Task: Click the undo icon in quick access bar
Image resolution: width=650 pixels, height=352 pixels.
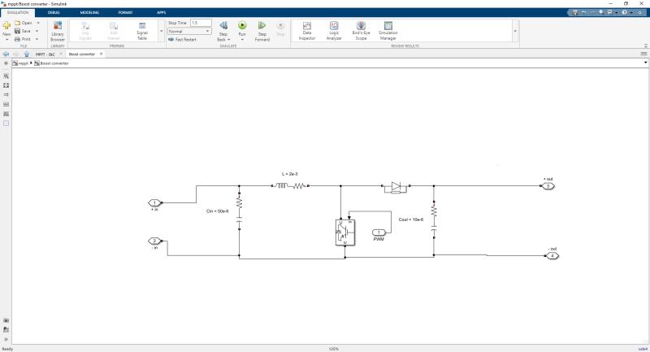Action: (583, 12)
